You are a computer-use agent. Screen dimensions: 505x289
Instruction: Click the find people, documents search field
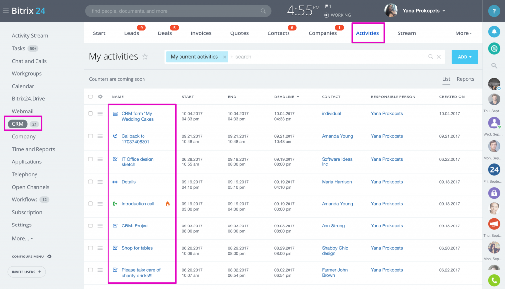point(178,11)
